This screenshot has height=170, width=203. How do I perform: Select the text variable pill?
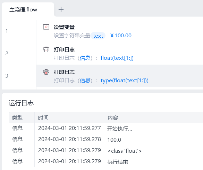pos(98,36)
